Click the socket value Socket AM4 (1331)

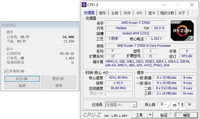136,33
